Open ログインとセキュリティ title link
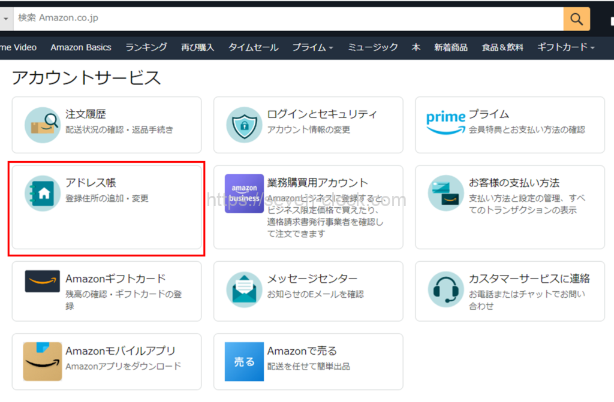Screen dimensions: 614x402 click(x=322, y=114)
